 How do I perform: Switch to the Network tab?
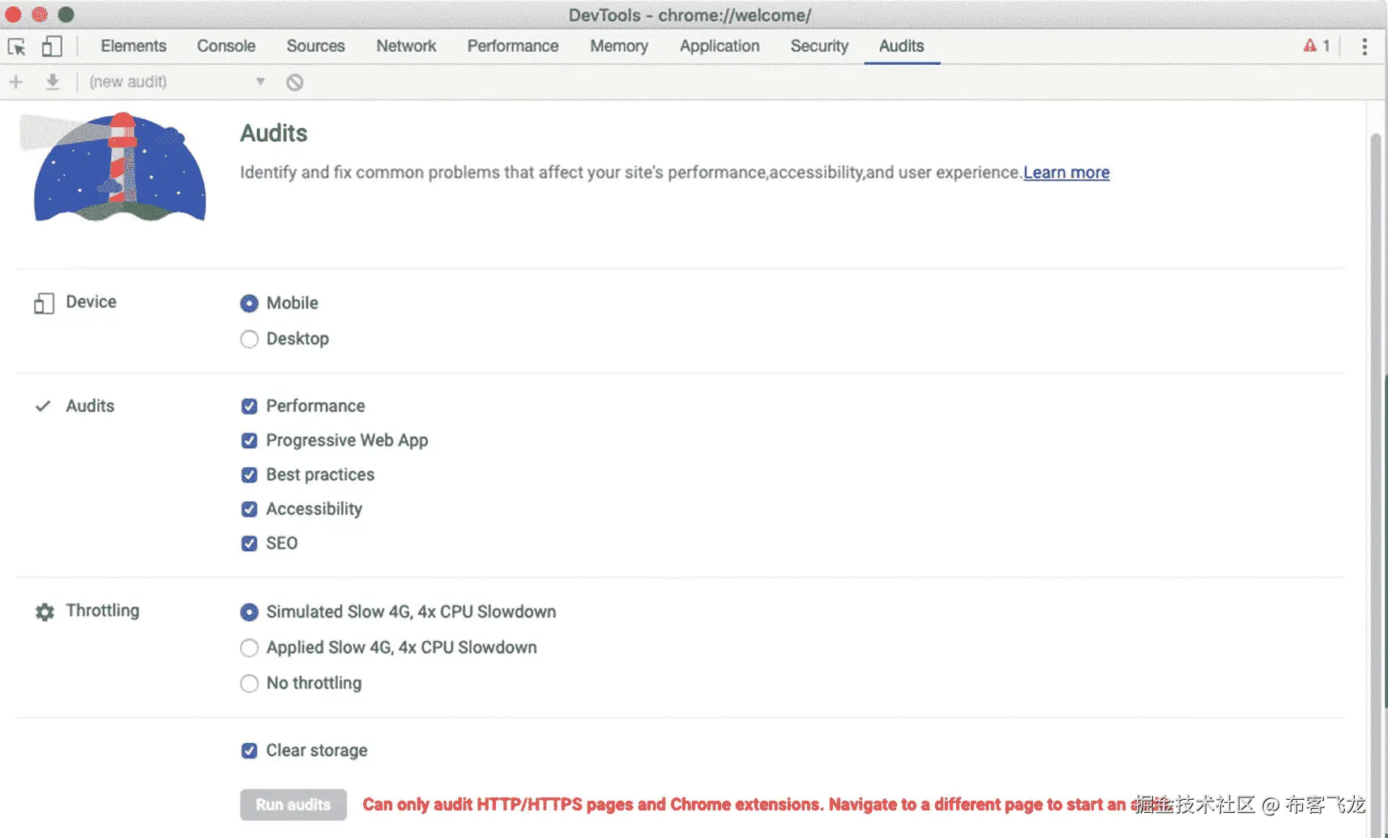[406, 46]
